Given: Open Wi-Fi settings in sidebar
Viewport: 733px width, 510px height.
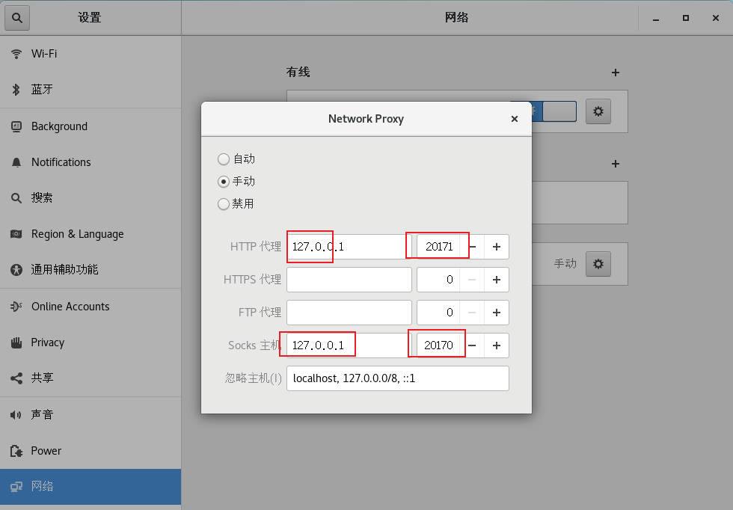Looking at the screenshot, I should click(91, 54).
